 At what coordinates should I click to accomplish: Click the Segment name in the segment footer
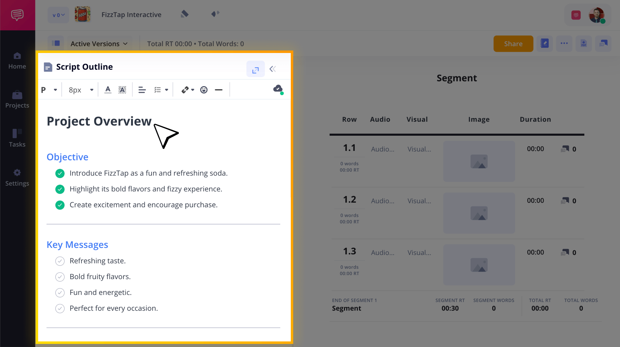coord(347,308)
